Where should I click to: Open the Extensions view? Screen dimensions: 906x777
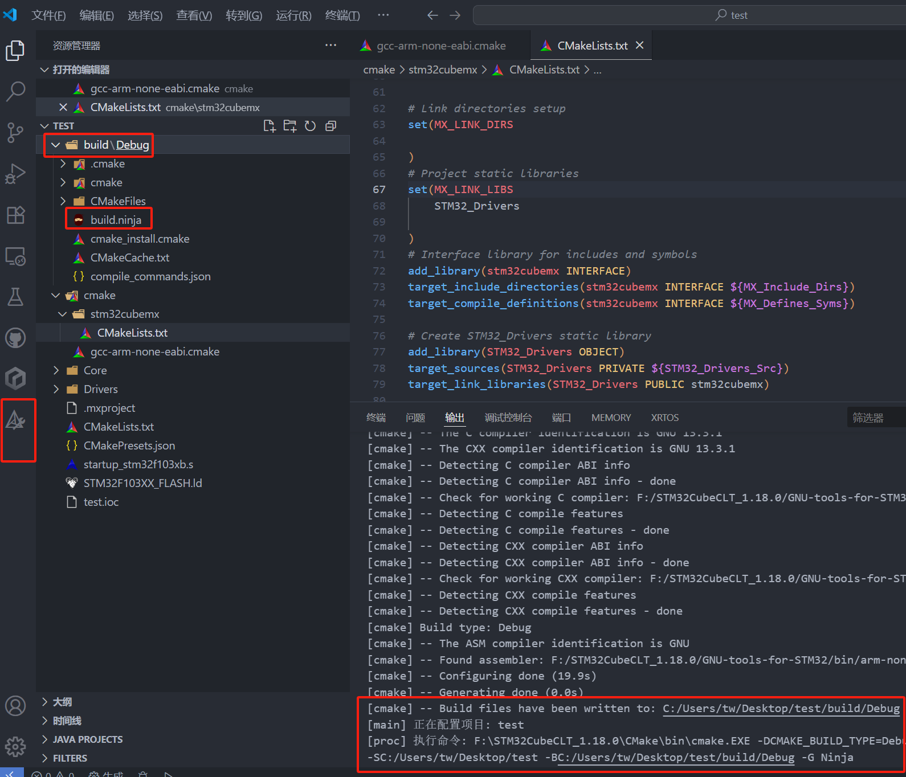[15, 215]
